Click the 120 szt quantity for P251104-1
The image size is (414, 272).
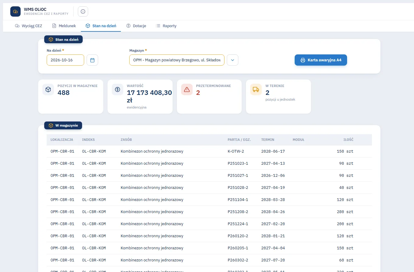345,200
